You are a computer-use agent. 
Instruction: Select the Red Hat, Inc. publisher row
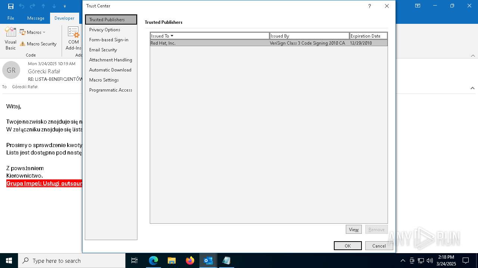tap(269, 43)
